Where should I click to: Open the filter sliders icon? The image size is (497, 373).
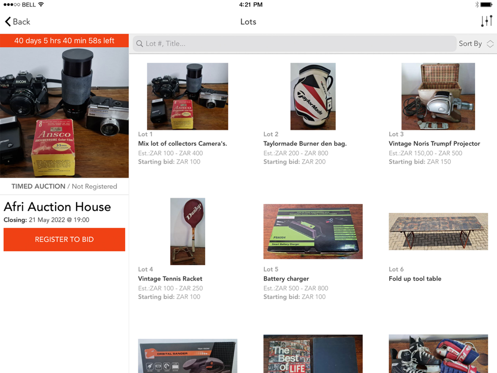[x=487, y=21]
